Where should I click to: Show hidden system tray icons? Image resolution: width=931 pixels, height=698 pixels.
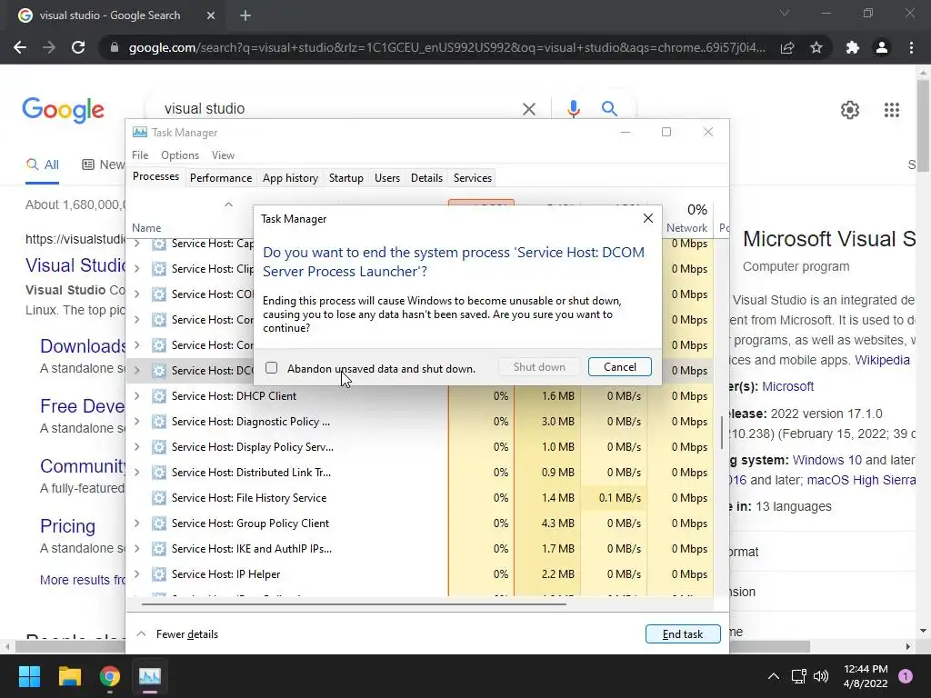773,676
